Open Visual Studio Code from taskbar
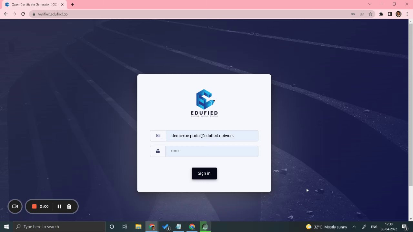The height and width of the screenshot is (232, 413). coord(166,227)
